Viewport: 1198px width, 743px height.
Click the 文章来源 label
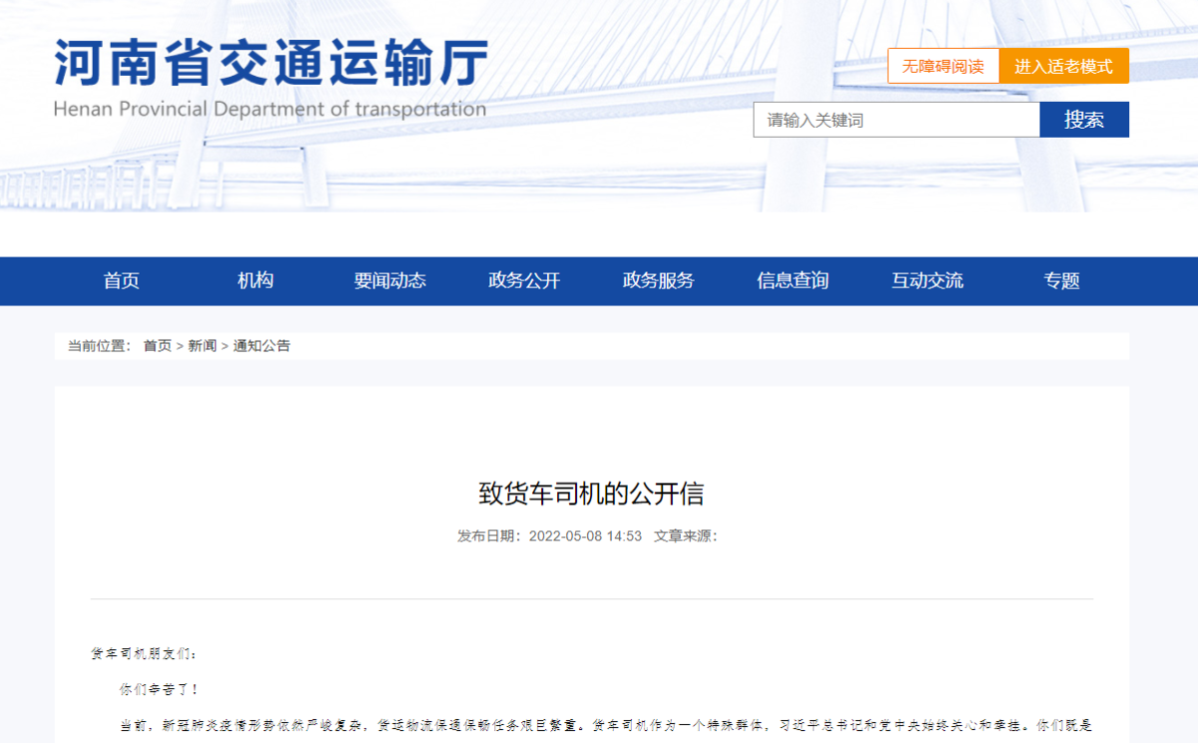click(685, 536)
